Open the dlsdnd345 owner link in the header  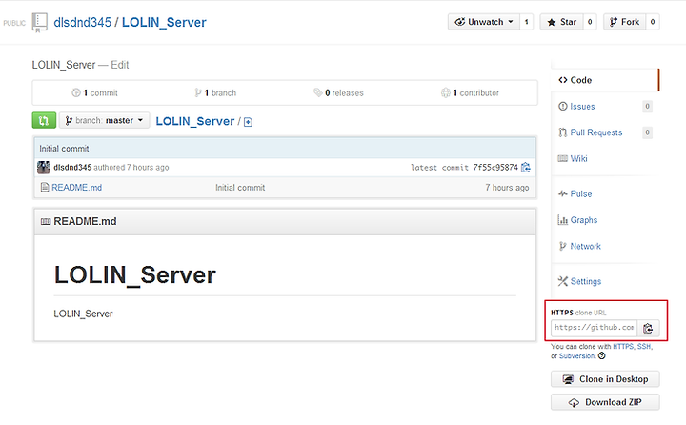coord(82,22)
